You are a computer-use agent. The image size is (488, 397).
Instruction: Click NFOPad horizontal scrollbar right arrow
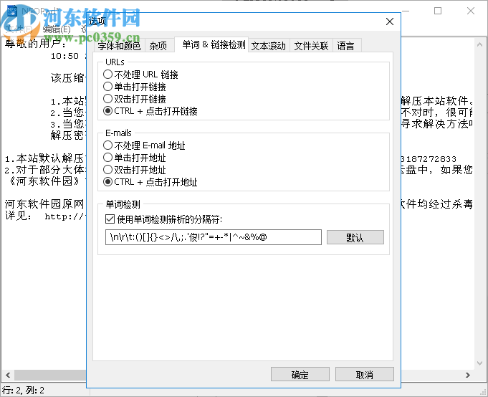click(x=468, y=375)
